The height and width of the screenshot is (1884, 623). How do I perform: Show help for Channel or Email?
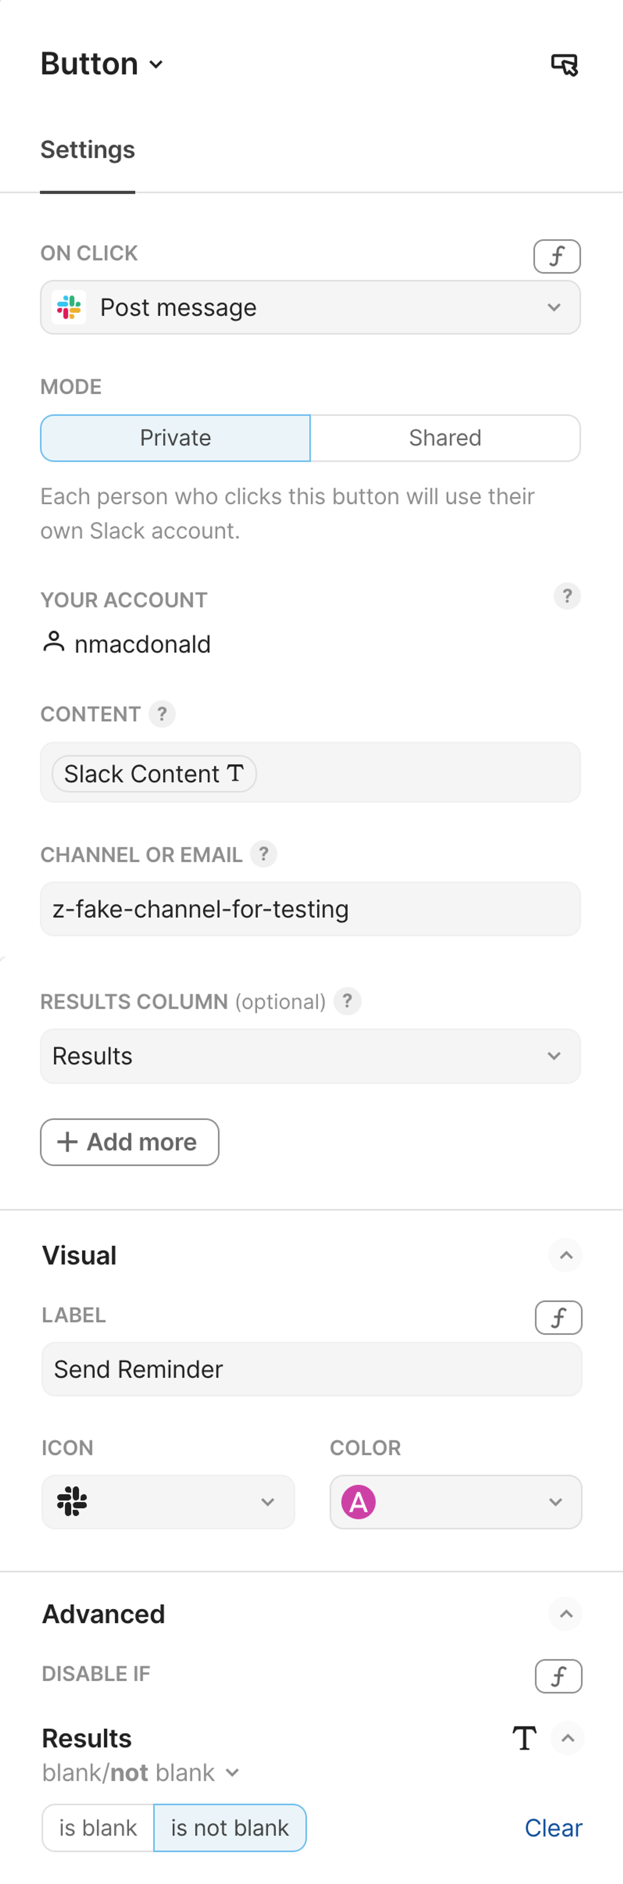[264, 854]
